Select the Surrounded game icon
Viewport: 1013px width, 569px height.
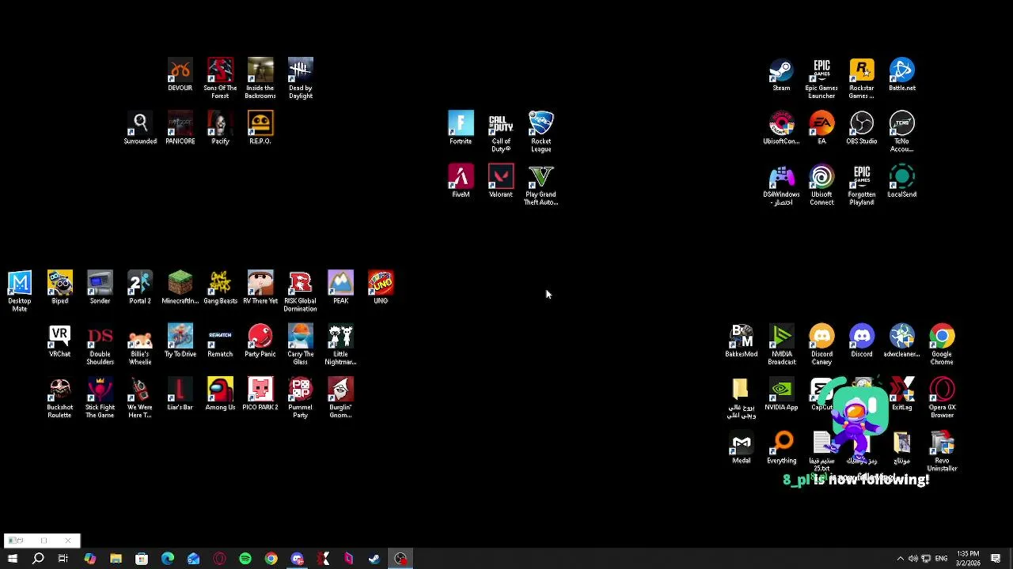point(140,129)
